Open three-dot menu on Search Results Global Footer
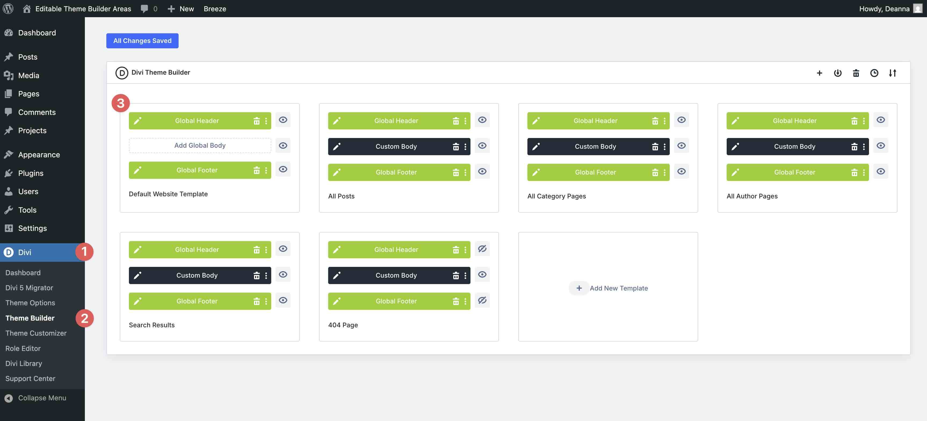Image resolution: width=927 pixels, height=421 pixels. pos(266,301)
